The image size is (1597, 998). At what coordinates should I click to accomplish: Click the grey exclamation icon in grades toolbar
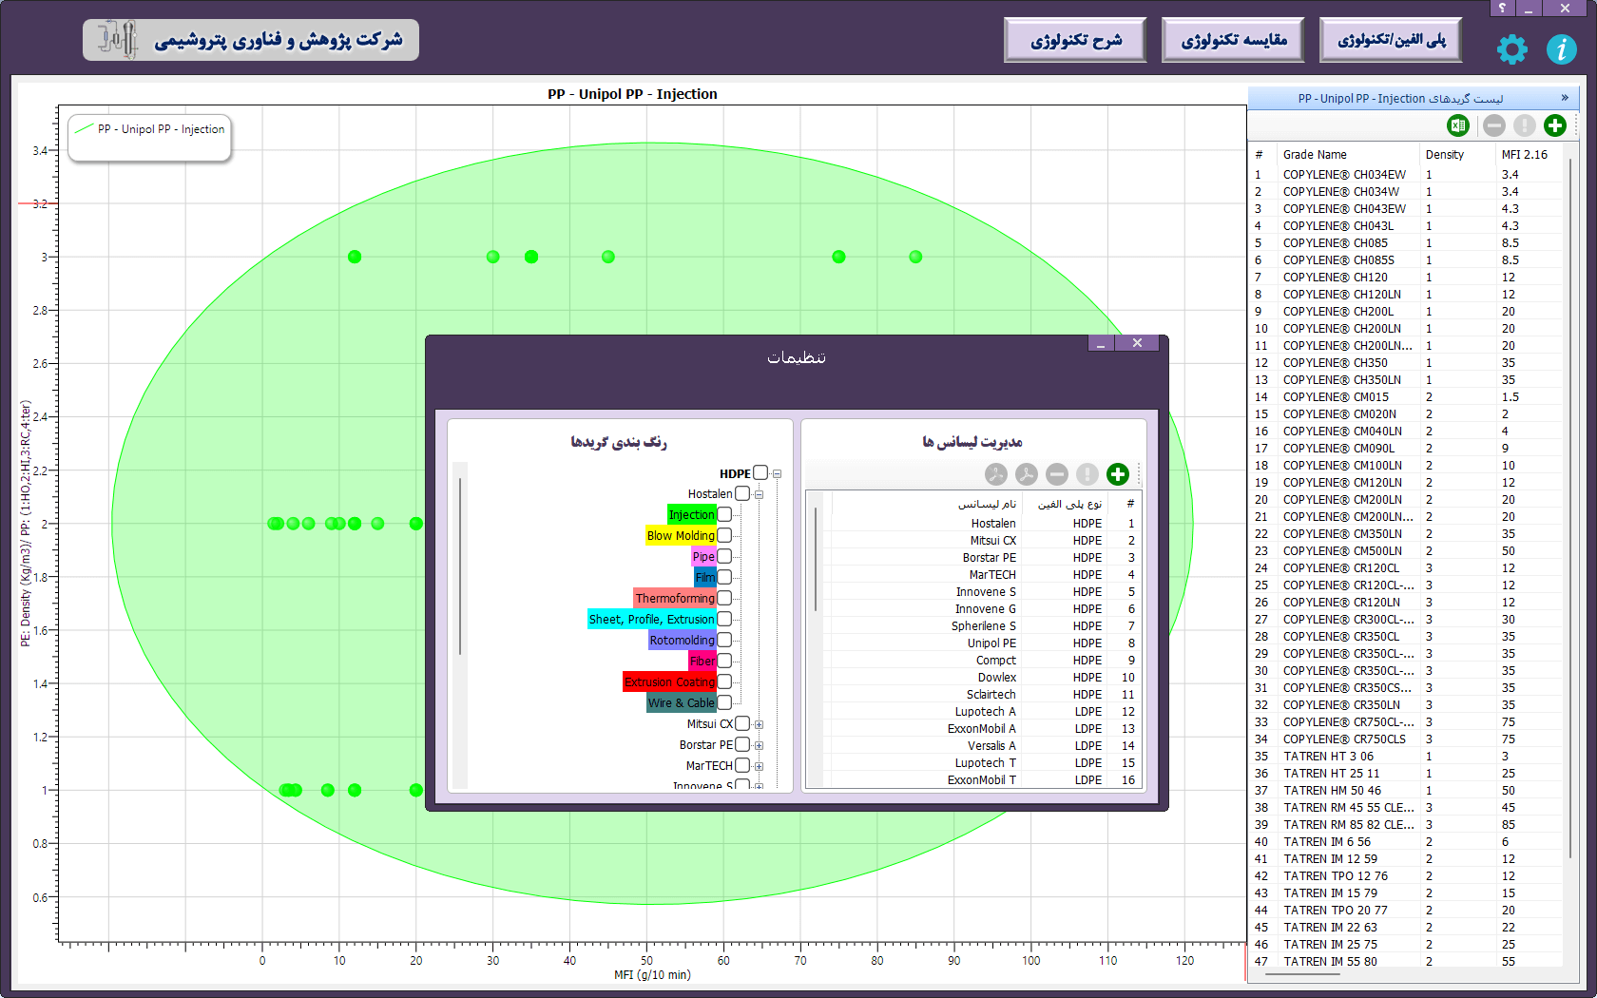[1525, 125]
